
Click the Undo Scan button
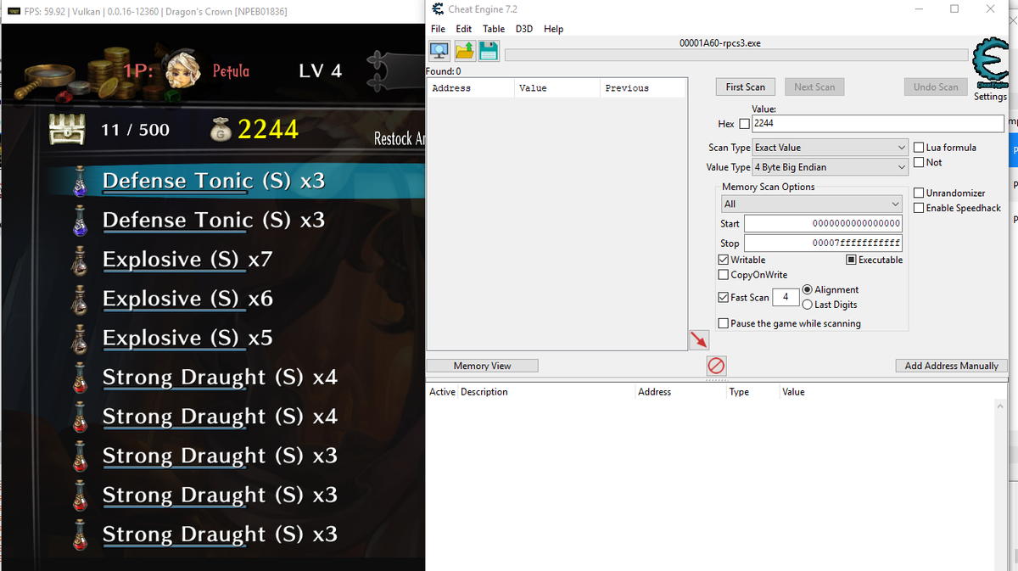[x=936, y=87]
